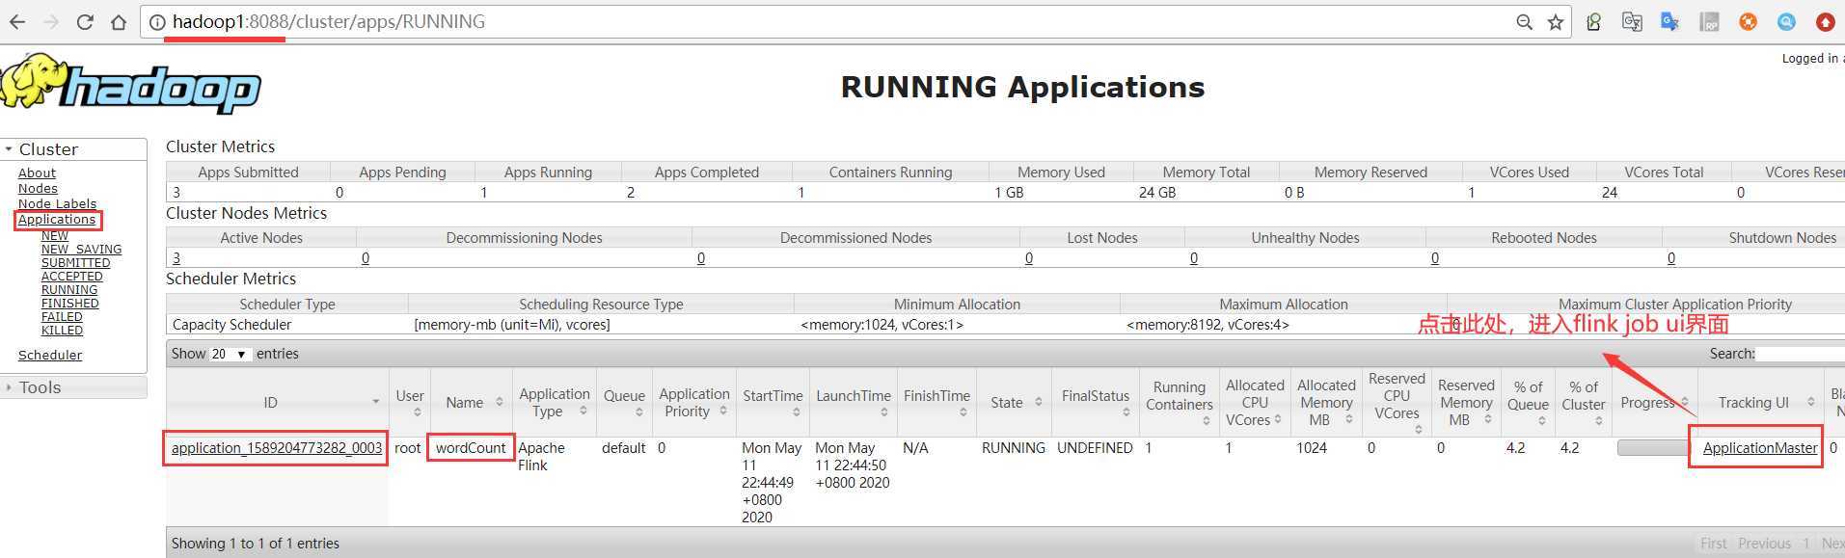Open the blue Google Translate extension icon
1845x558 pixels.
1670,21
